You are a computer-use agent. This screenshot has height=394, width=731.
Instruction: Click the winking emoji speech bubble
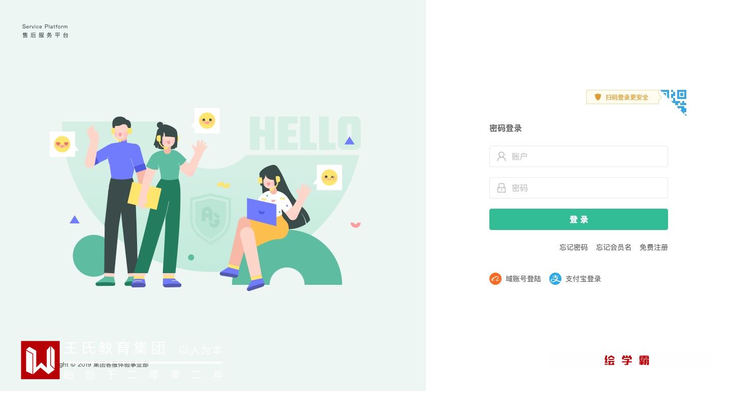(328, 177)
